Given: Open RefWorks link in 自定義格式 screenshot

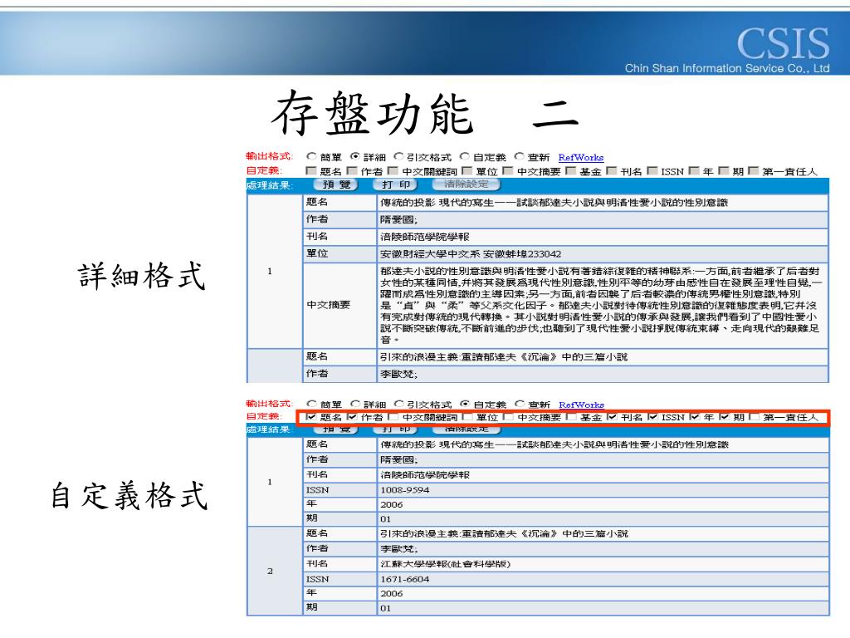Looking at the screenshot, I should pyautogui.click(x=581, y=405).
